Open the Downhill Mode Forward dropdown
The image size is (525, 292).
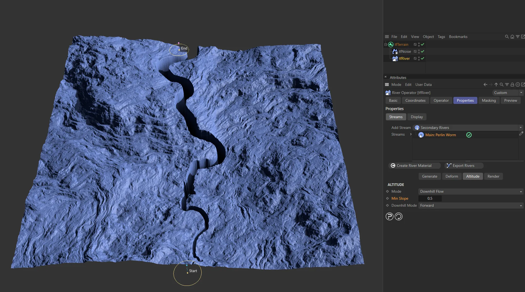click(521, 205)
